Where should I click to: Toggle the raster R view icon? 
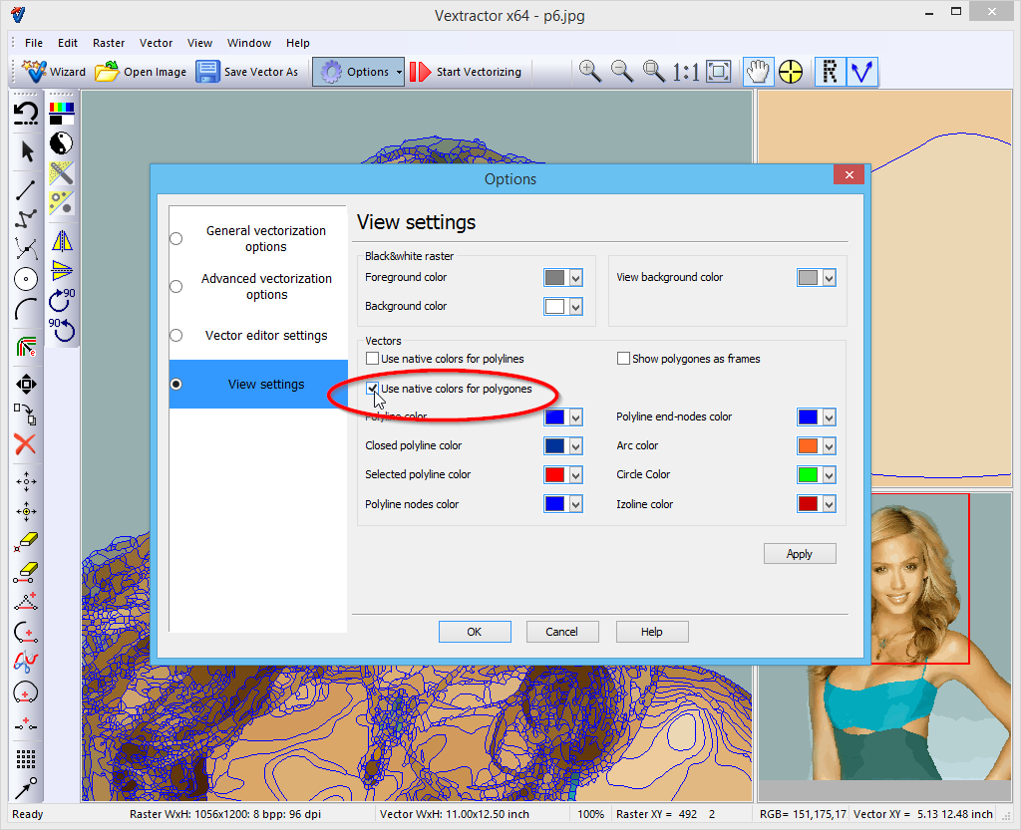point(830,71)
